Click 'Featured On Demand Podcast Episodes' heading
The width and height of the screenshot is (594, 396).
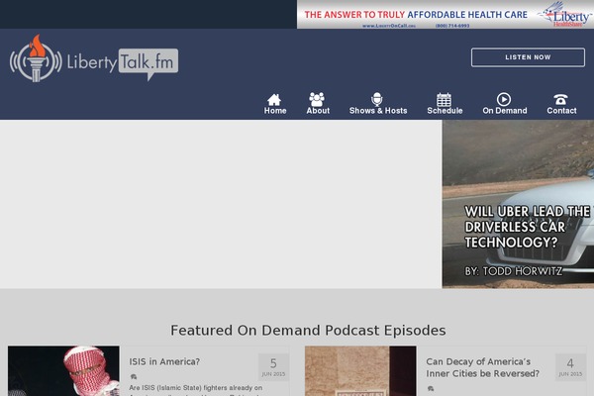click(x=308, y=331)
